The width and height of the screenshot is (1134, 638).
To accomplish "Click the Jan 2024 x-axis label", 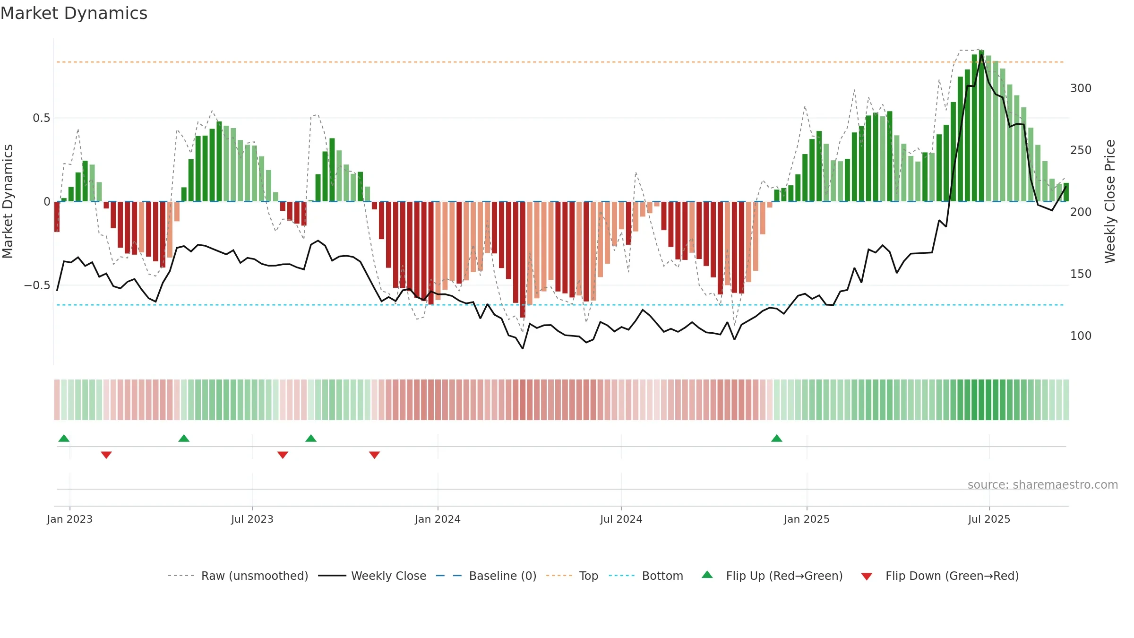I will (x=438, y=519).
